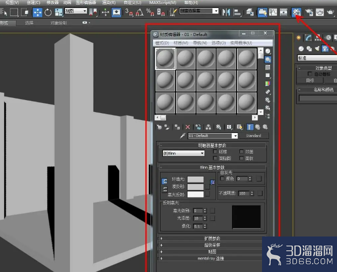Choose the Select and Scale tool
Screen dimensions: 337x272
point(58,12)
